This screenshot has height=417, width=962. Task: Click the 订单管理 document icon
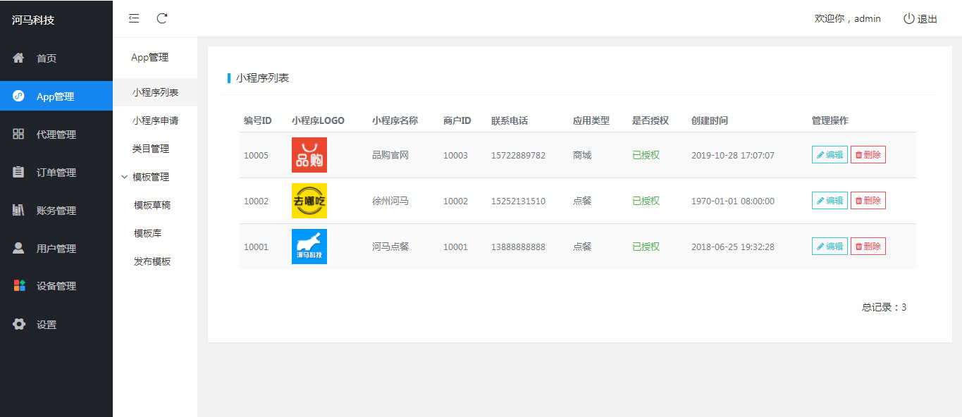point(18,172)
